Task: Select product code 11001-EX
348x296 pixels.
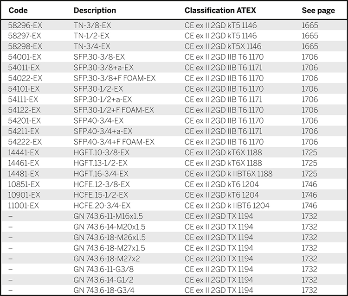Action: (24, 205)
